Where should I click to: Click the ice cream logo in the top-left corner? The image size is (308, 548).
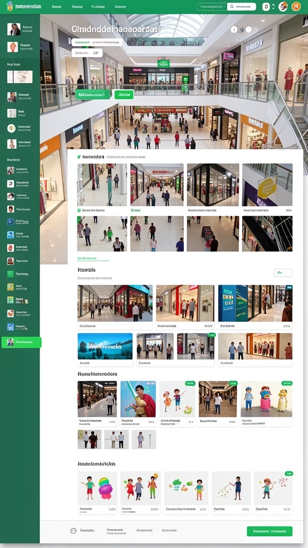coord(10,6)
